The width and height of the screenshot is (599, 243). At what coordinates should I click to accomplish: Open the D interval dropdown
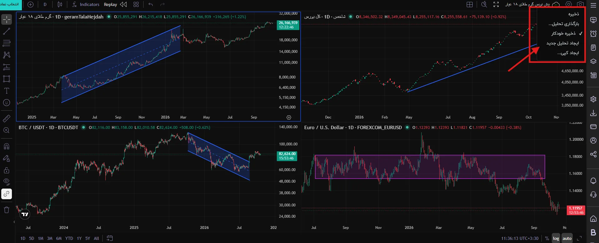click(45, 4)
